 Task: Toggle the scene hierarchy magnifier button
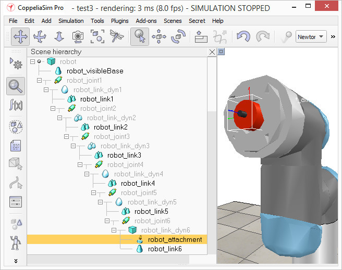(16, 86)
